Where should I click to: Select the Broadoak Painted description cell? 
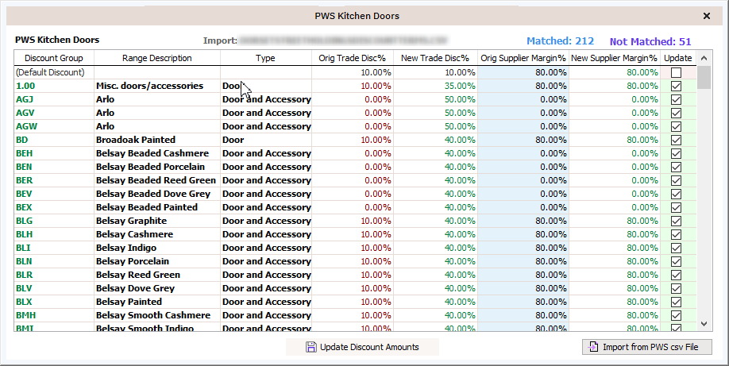pyautogui.click(x=157, y=140)
